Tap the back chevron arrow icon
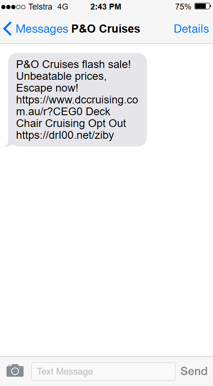The image size is (213, 386). coord(7,29)
